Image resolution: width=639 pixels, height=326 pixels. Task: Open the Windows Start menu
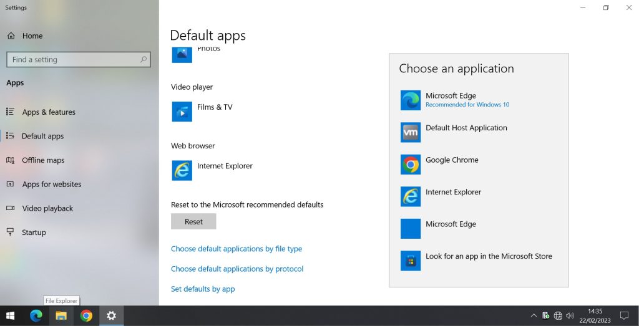click(11, 316)
